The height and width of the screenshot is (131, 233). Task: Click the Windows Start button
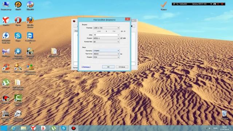coord(4,128)
